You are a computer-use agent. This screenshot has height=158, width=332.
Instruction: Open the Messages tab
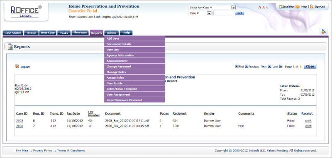pyautogui.click(x=80, y=33)
